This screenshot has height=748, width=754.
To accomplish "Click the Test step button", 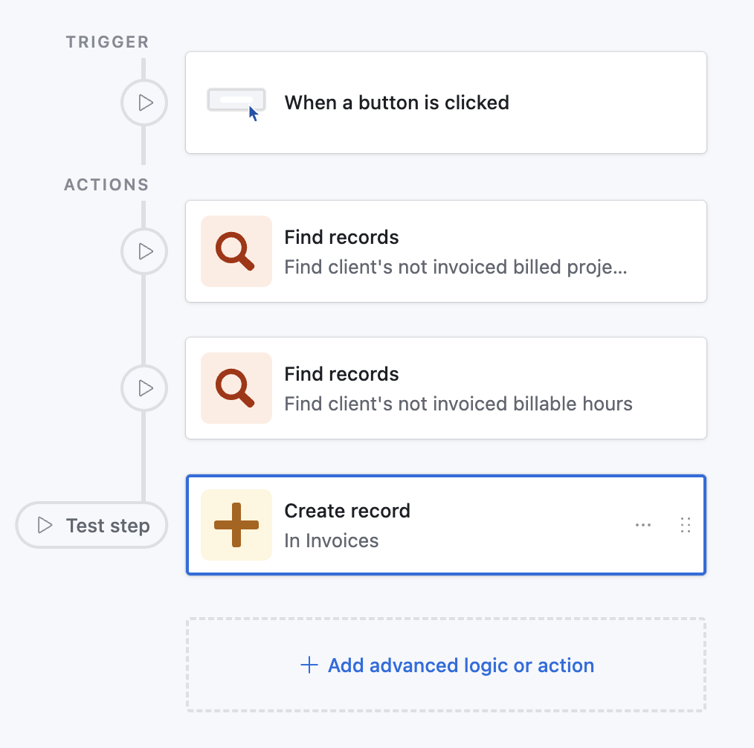I will coord(92,526).
